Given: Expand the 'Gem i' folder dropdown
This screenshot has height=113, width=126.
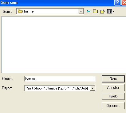Looking at the screenshot, I should (81, 11).
